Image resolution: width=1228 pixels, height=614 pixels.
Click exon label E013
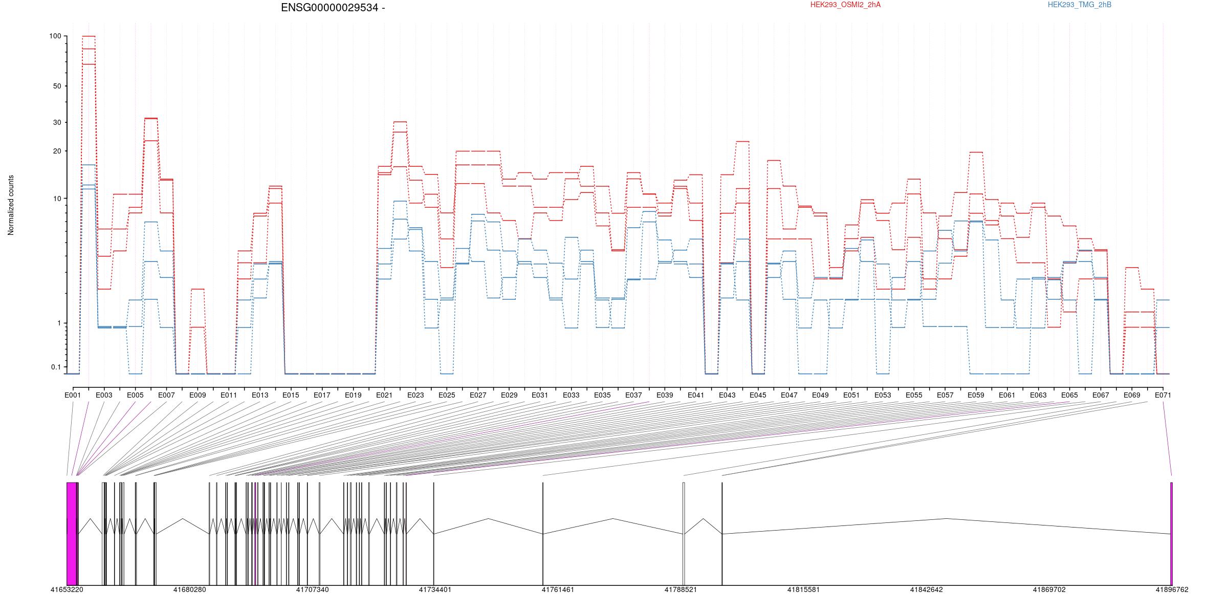pos(260,395)
